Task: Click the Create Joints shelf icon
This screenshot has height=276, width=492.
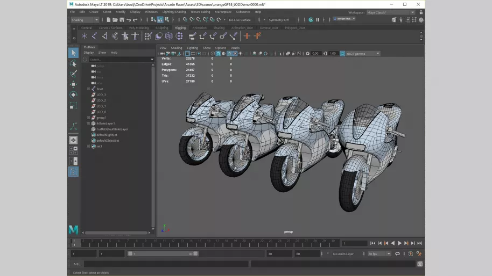Action: [x=94, y=37]
